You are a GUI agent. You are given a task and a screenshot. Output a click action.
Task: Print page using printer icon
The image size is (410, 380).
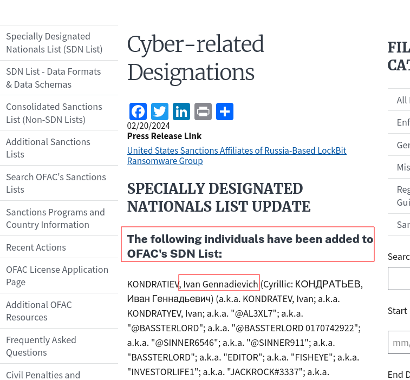203,112
